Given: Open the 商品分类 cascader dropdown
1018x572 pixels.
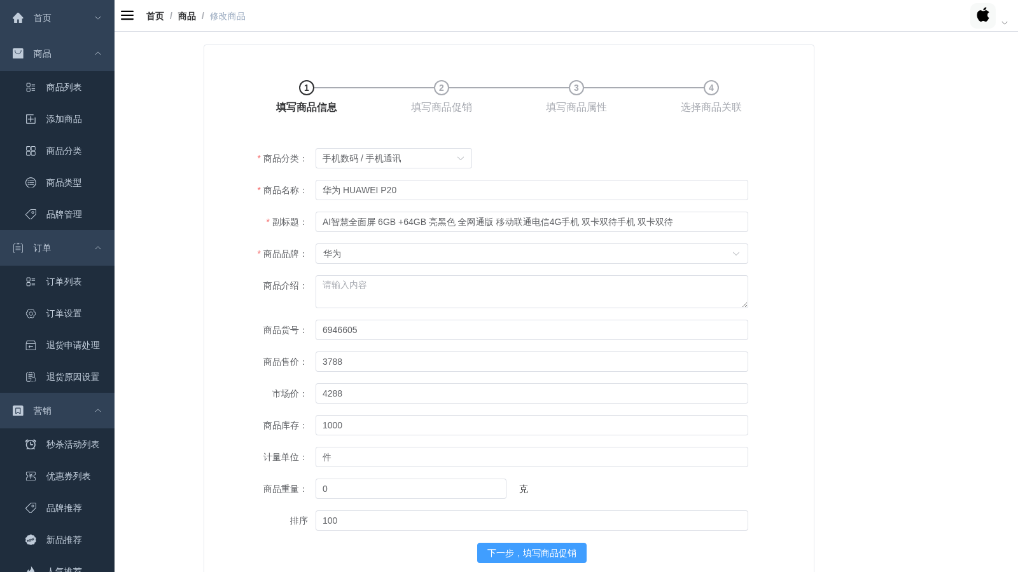Looking at the screenshot, I should [x=394, y=158].
